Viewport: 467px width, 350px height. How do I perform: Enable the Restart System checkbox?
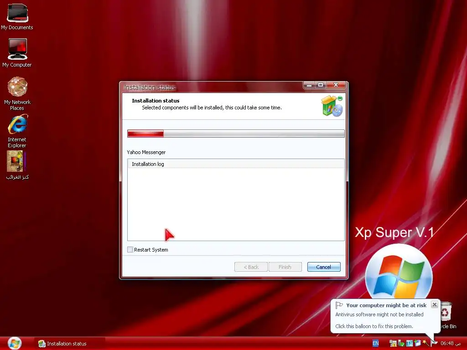pos(130,250)
